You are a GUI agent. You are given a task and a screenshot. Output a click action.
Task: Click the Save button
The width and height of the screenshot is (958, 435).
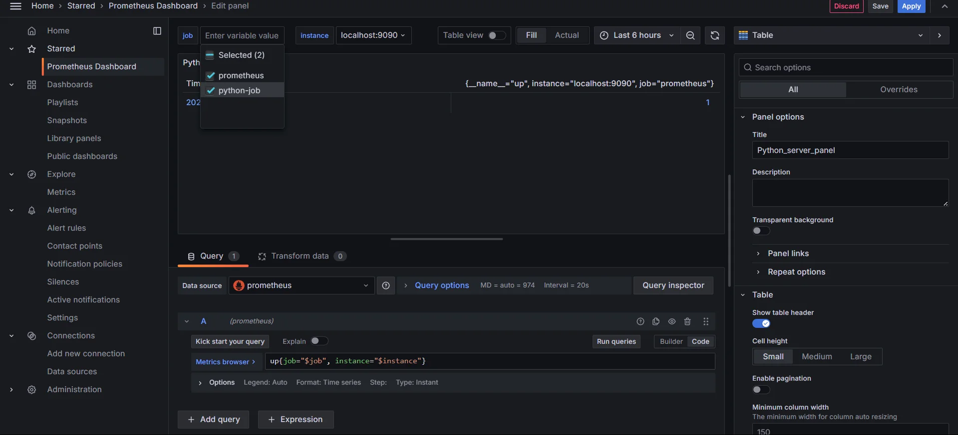tap(880, 6)
